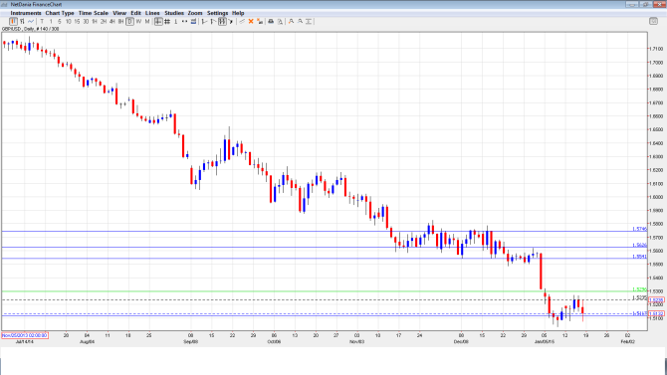Click the pencil draw-line toolbar icon
The height and width of the screenshot is (375, 667).
tap(242, 21)
